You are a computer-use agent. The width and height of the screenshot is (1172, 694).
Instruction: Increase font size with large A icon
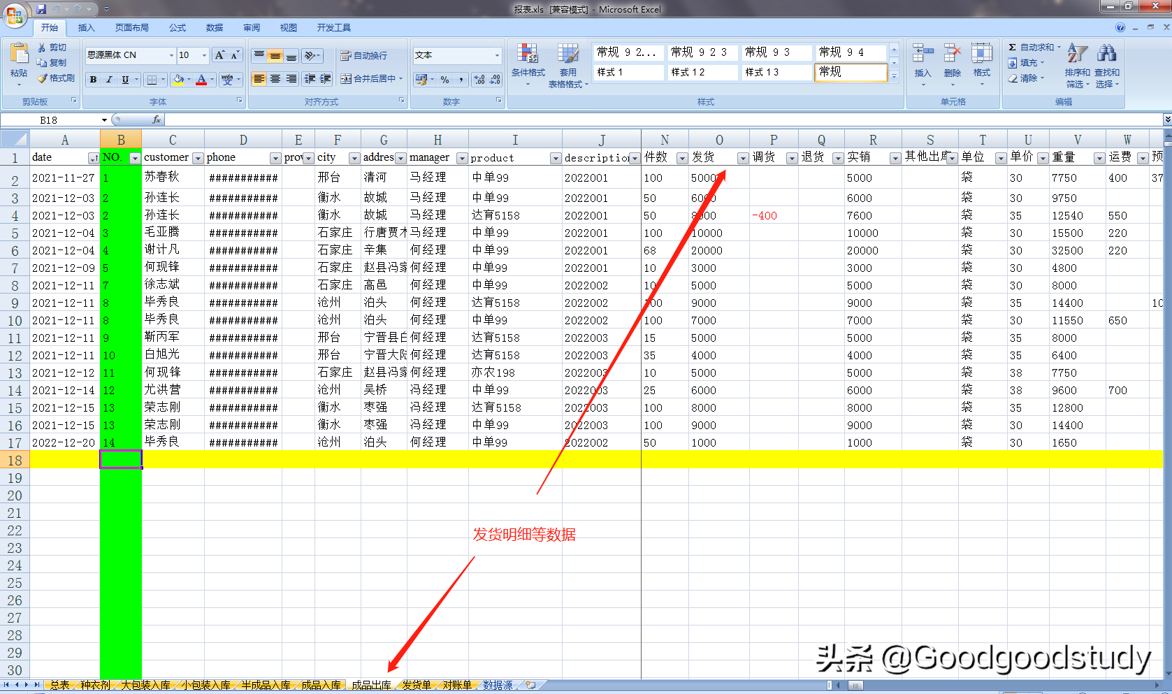tap(219, 55)
